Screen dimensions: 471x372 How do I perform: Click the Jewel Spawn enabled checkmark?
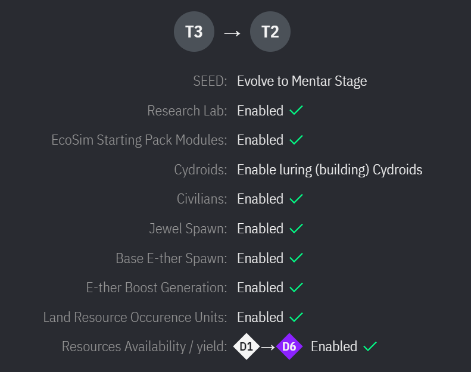coord(296,229)
